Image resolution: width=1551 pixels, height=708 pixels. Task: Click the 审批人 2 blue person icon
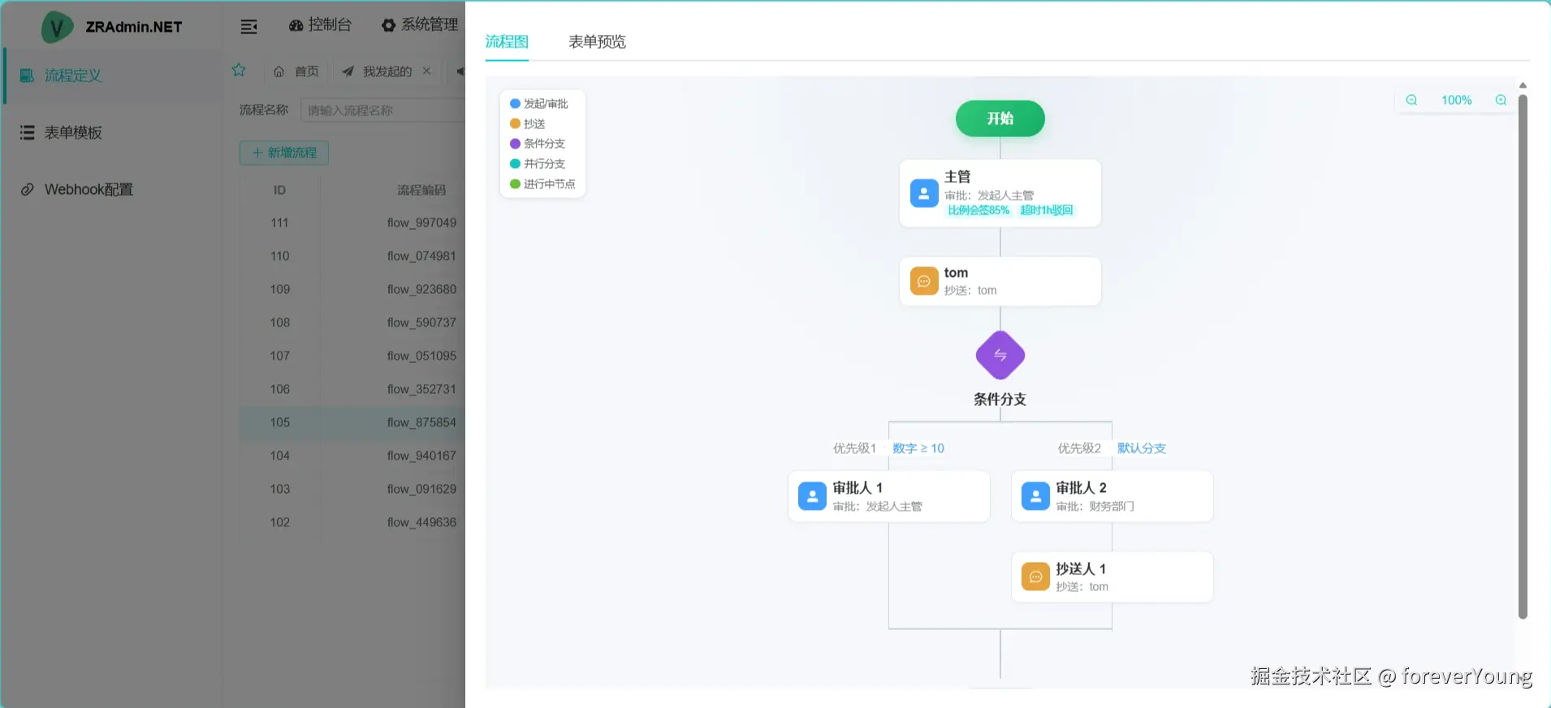click(1035, 496)
